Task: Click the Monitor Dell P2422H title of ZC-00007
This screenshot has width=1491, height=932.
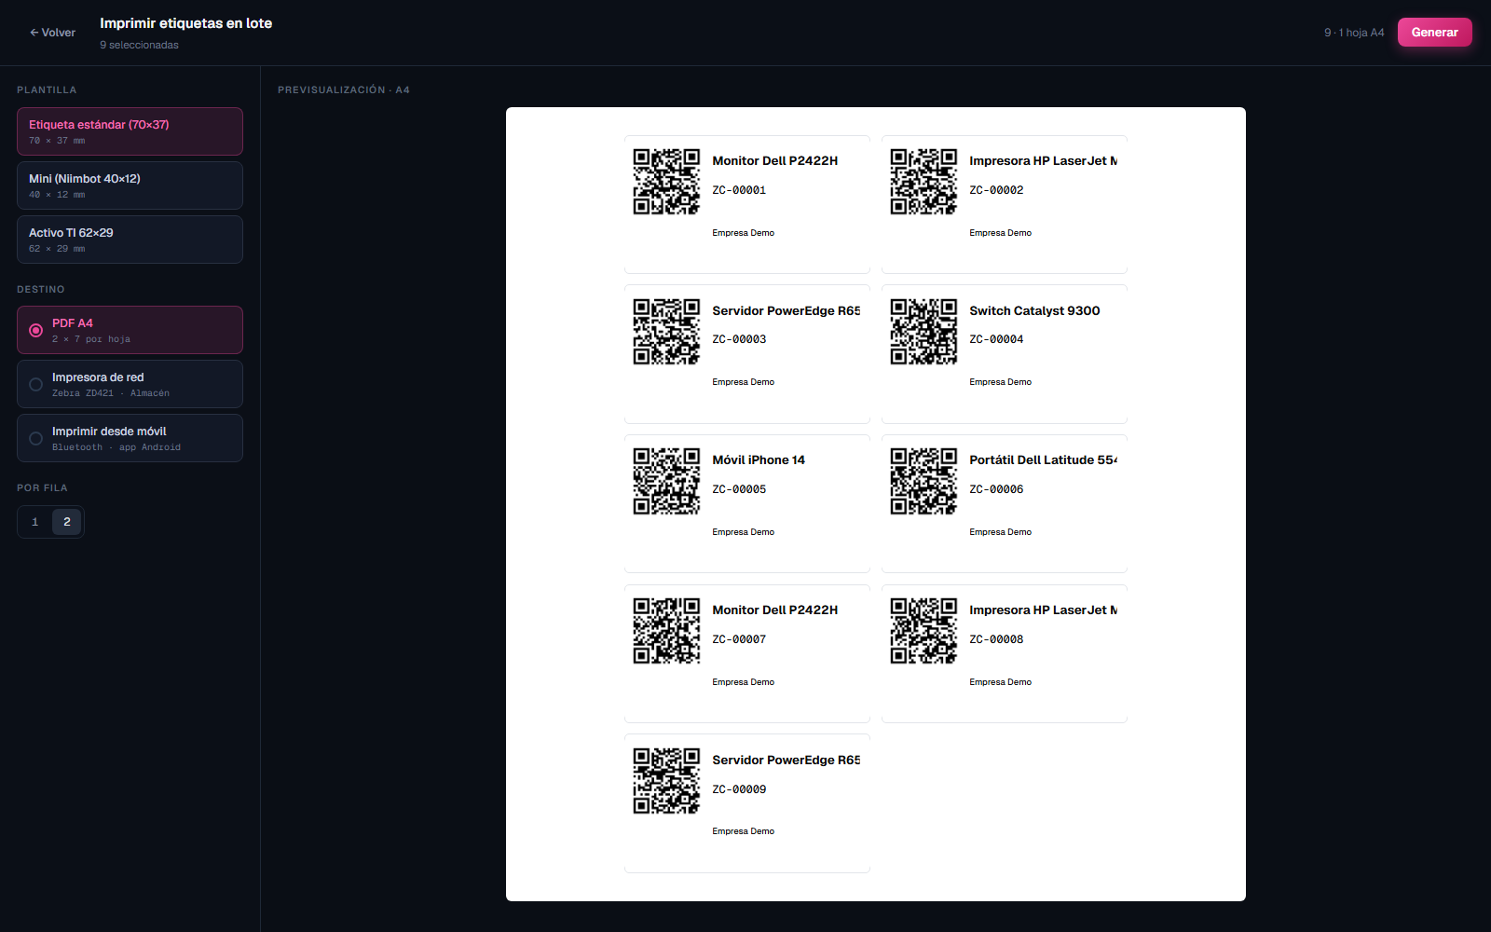Action: 774,610
